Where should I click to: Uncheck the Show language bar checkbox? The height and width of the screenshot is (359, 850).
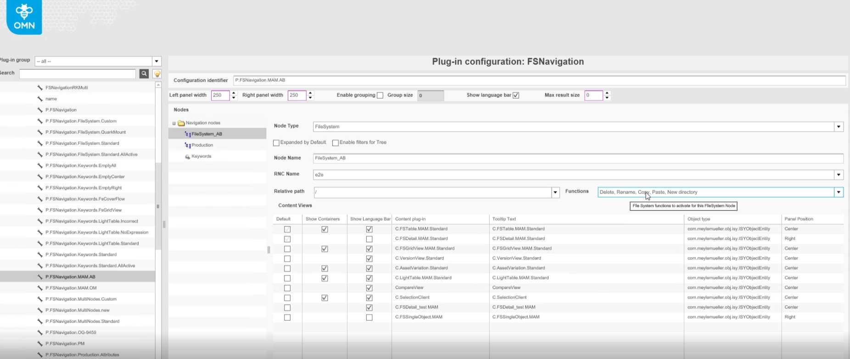(x=516, y=95)
